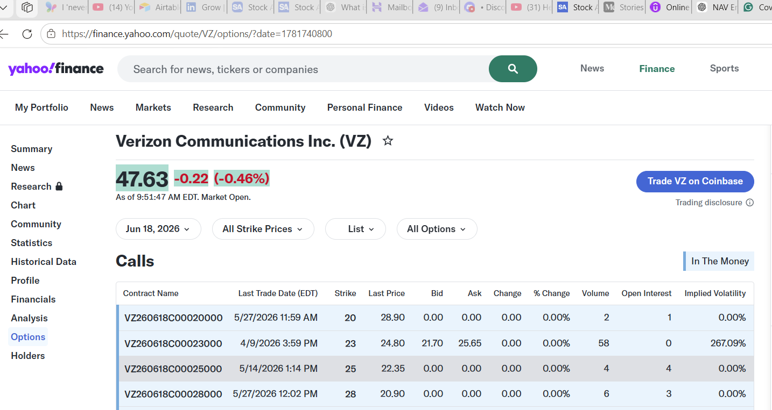Switch to the 'What i' ChatGPT browser tab
Viewport: 772px width, 410px height.
[x=344, y=8]
